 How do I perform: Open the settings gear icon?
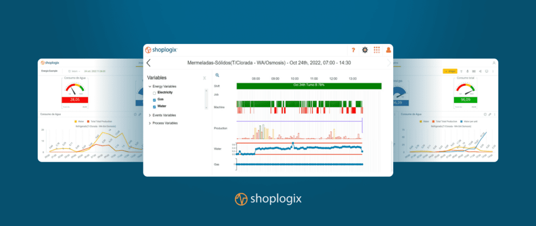point(365,50)
